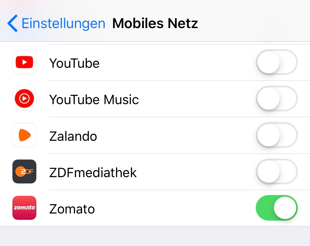Tap the ZDFmediathek app icon

(x=24, y=171)
